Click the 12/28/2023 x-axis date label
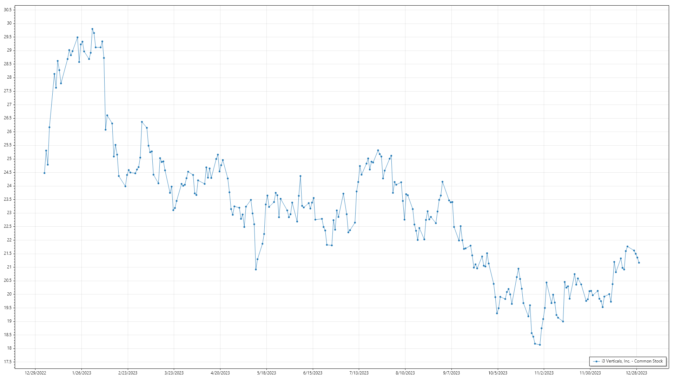 636,373
